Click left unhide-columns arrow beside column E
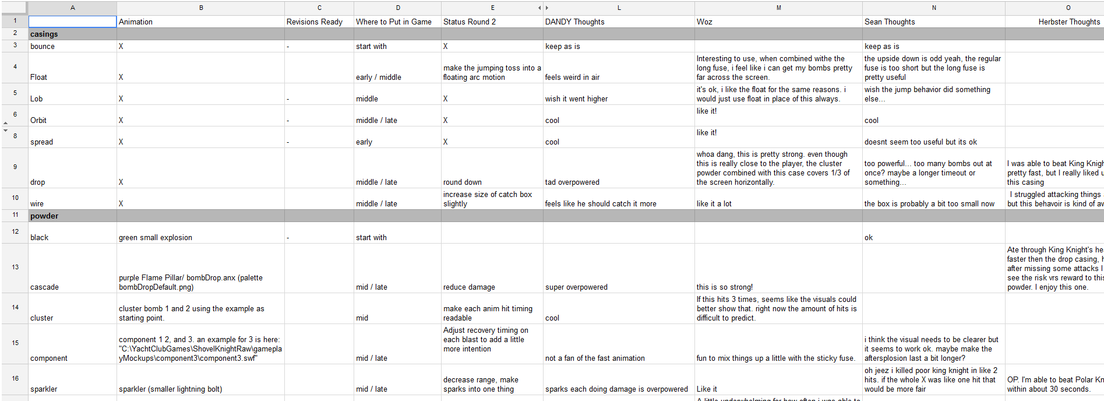The height and width of the screenshot is (401, 1104). point(539,8)
